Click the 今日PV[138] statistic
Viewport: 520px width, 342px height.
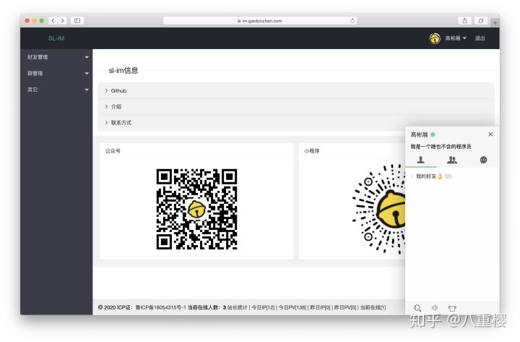tap(292, 307)
